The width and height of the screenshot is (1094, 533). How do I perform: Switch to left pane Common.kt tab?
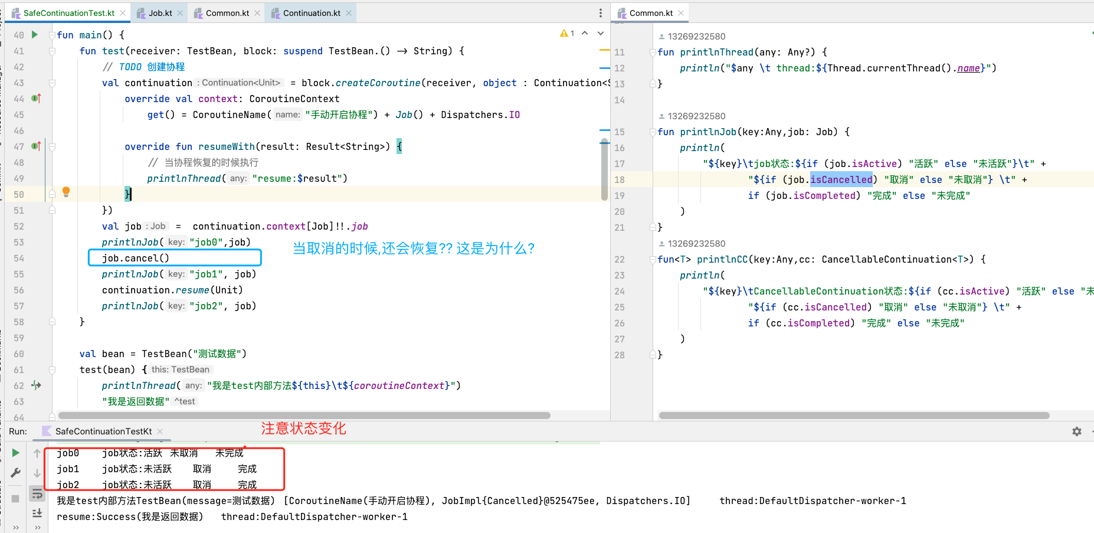227,13
